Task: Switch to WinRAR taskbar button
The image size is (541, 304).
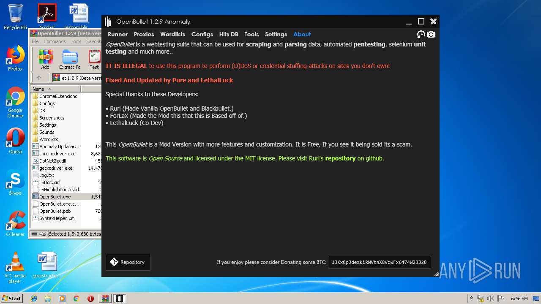Action: pos(105,299)
